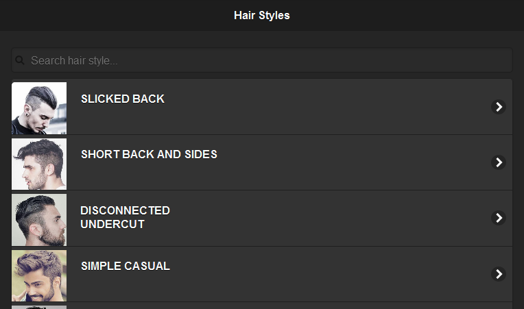Click the magnifying glass search icon

click(x=21, y=60)
